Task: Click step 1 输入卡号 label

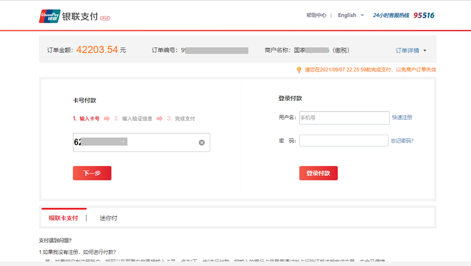Action: tap(86, 118)
